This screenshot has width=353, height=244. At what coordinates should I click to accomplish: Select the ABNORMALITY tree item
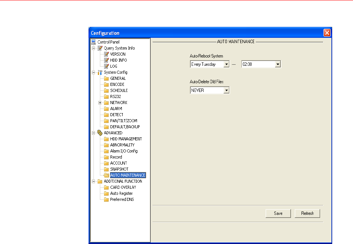pyautogui.click(x=122, y=145)
